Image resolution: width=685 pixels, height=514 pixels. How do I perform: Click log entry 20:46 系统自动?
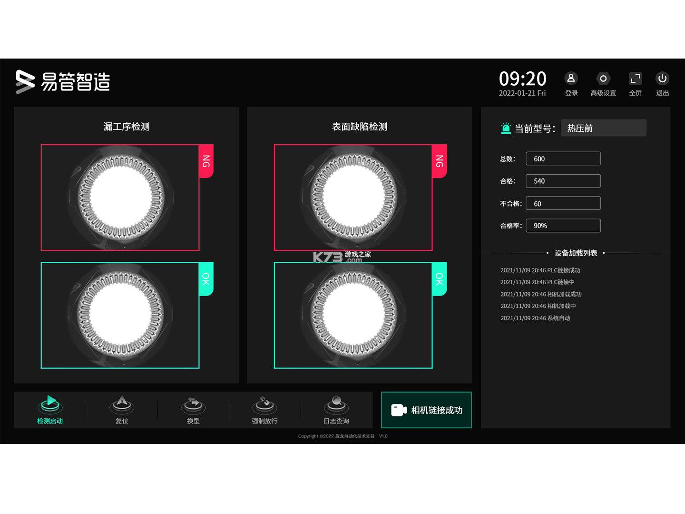click(535, 318)
